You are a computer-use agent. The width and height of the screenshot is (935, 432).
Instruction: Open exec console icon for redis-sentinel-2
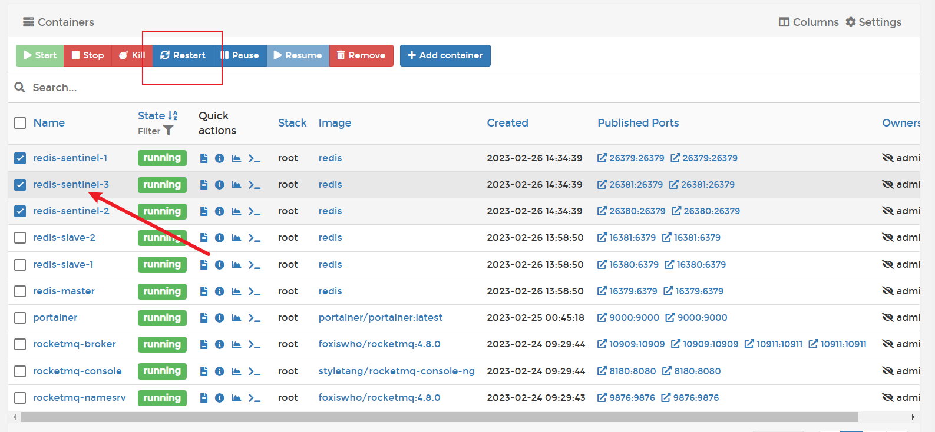254,211
